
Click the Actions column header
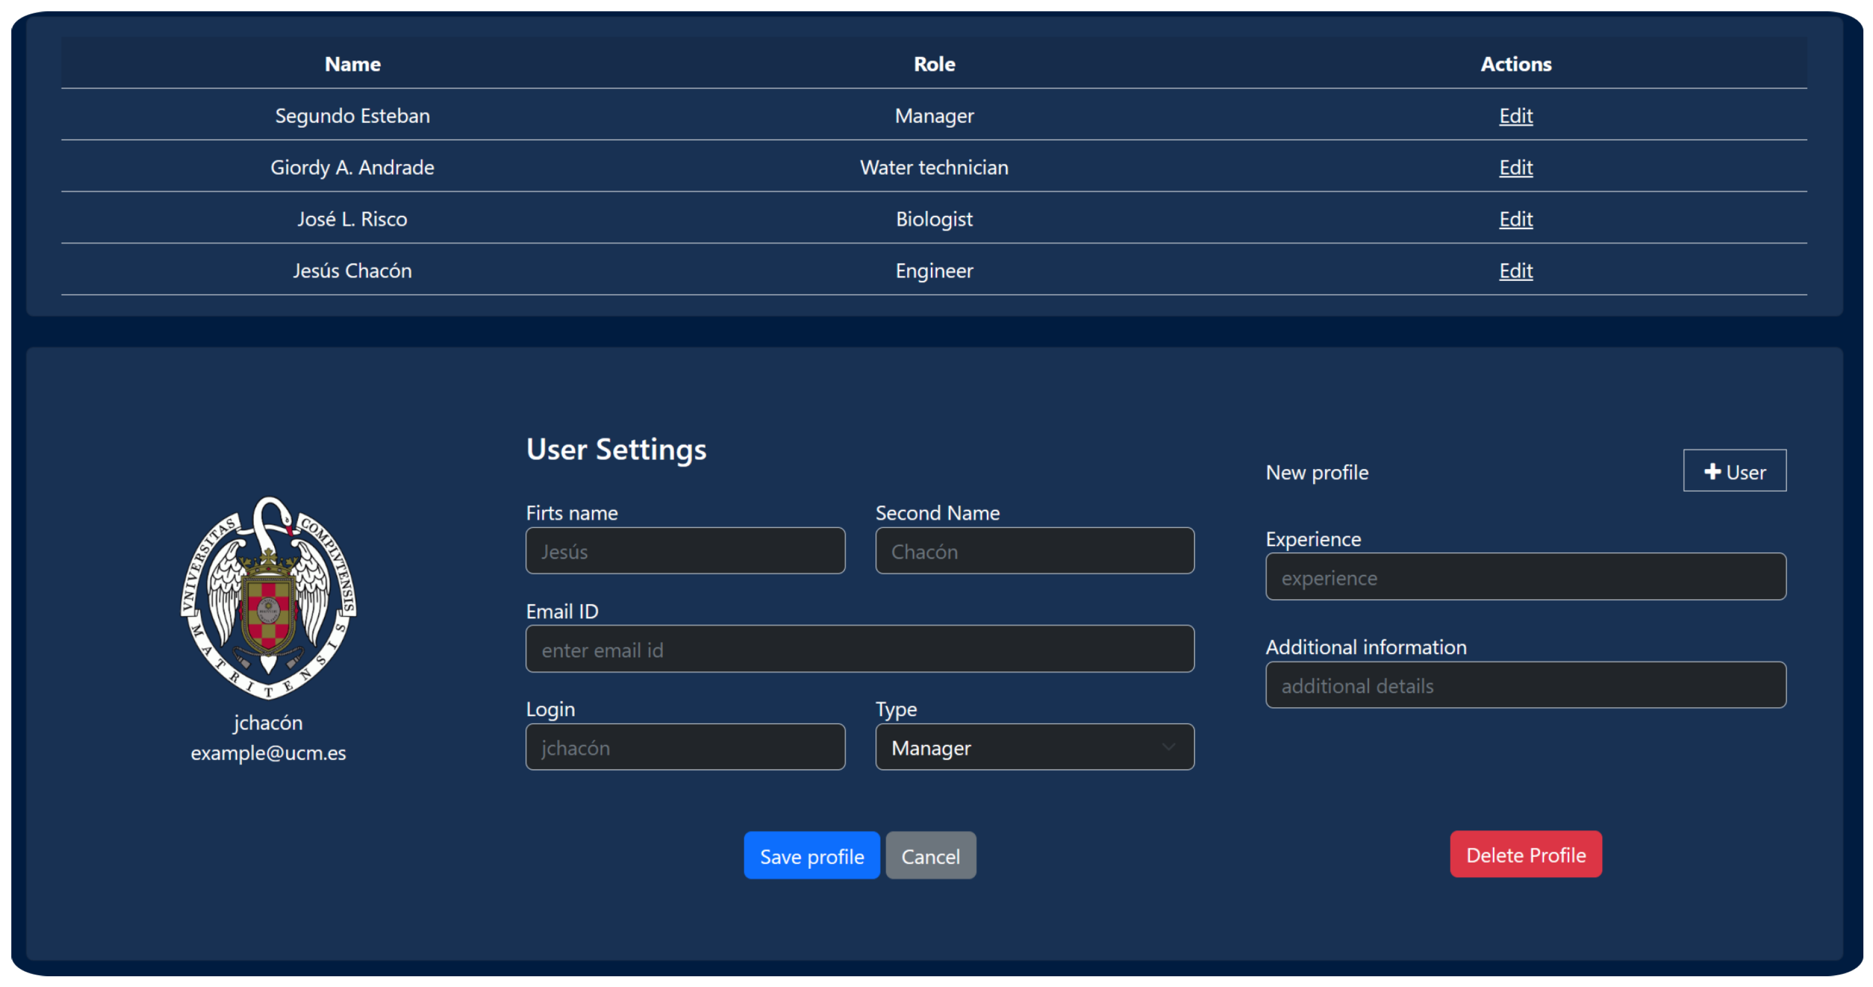(1515, 64)
